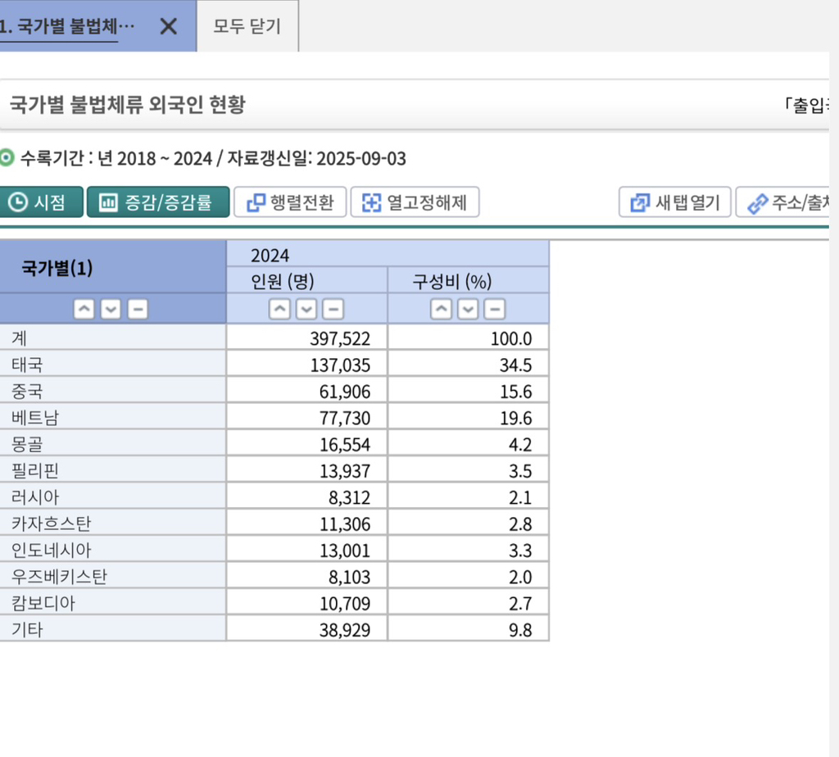839x757 pixels.
Task: Click the total cell showing 397,522
Action: (x=306, y=338)
